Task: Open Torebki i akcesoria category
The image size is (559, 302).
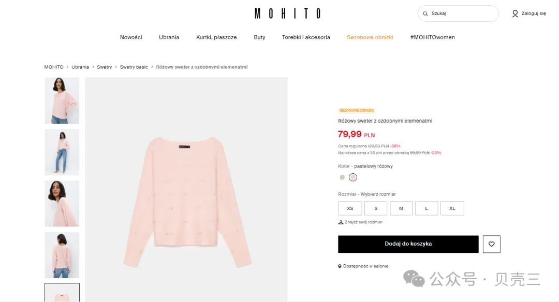Action: click(x=306, y=37)
